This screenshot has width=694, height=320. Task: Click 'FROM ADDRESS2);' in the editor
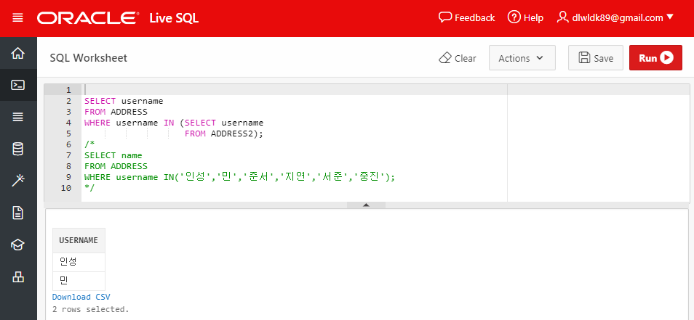click(223, 134)
